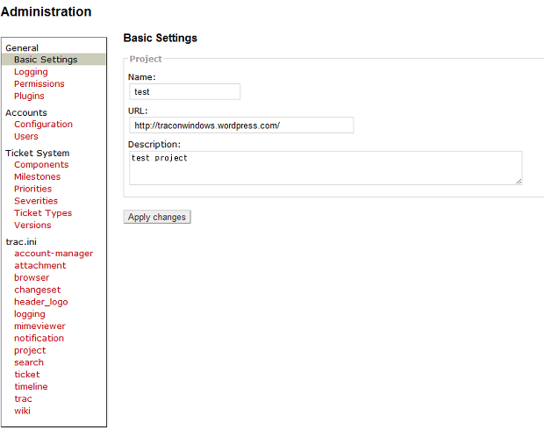Open header_logo trac.ini section
544x430 pixels.
click(x=41, y=302)
